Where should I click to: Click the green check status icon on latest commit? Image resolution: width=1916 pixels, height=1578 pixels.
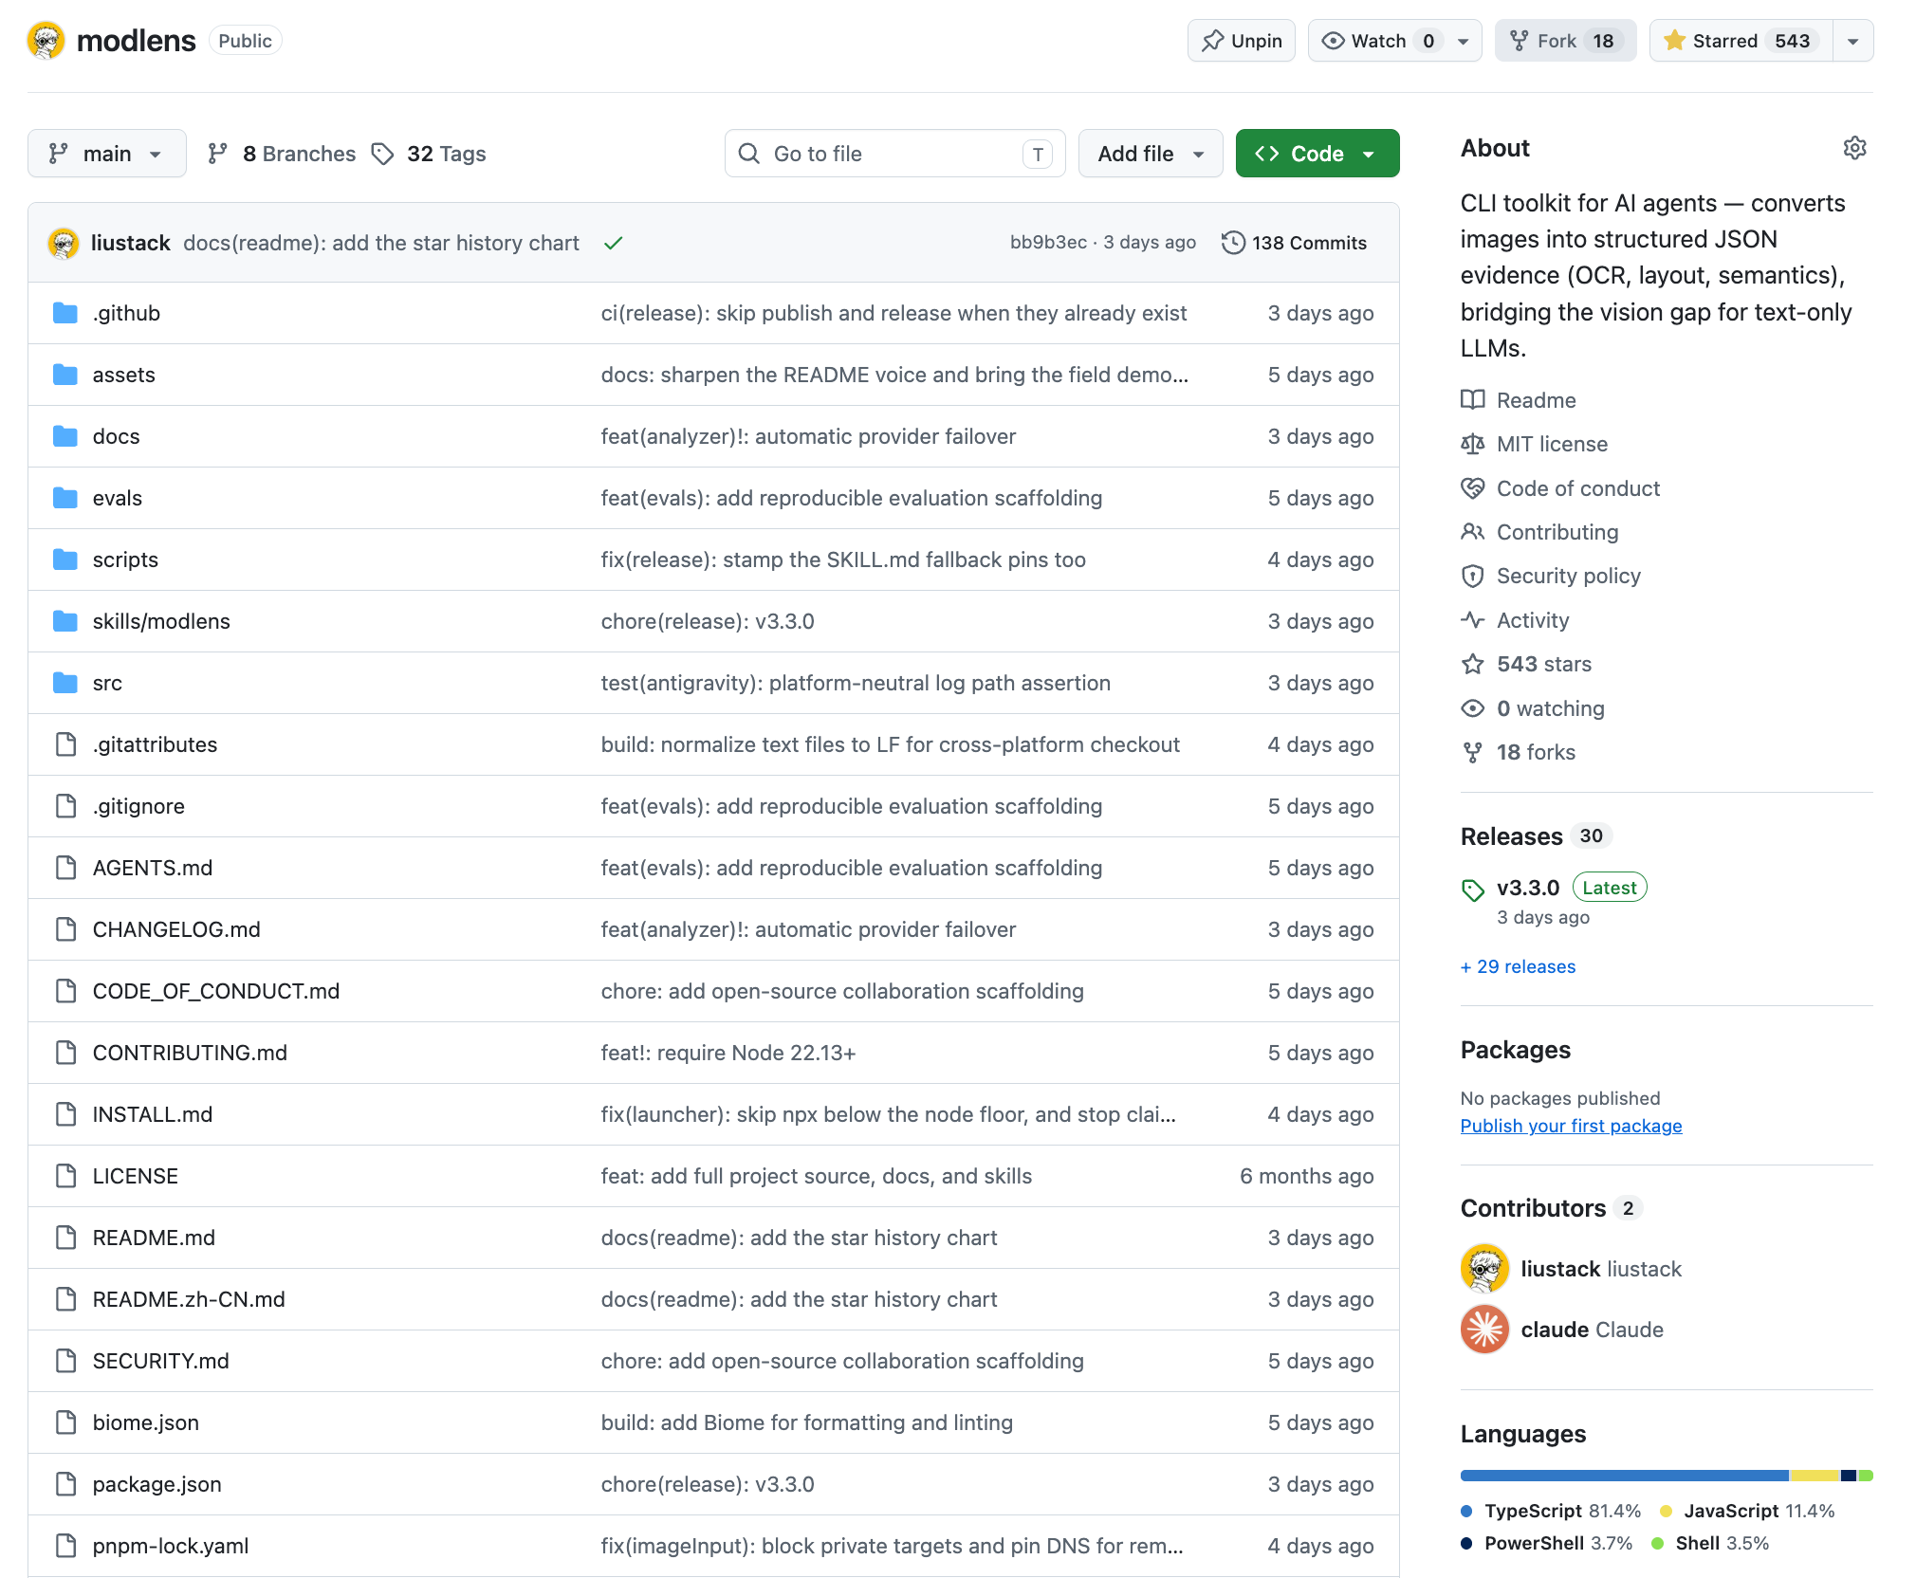coord(614,244)
